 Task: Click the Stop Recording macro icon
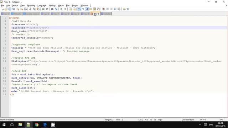(108, 9)
